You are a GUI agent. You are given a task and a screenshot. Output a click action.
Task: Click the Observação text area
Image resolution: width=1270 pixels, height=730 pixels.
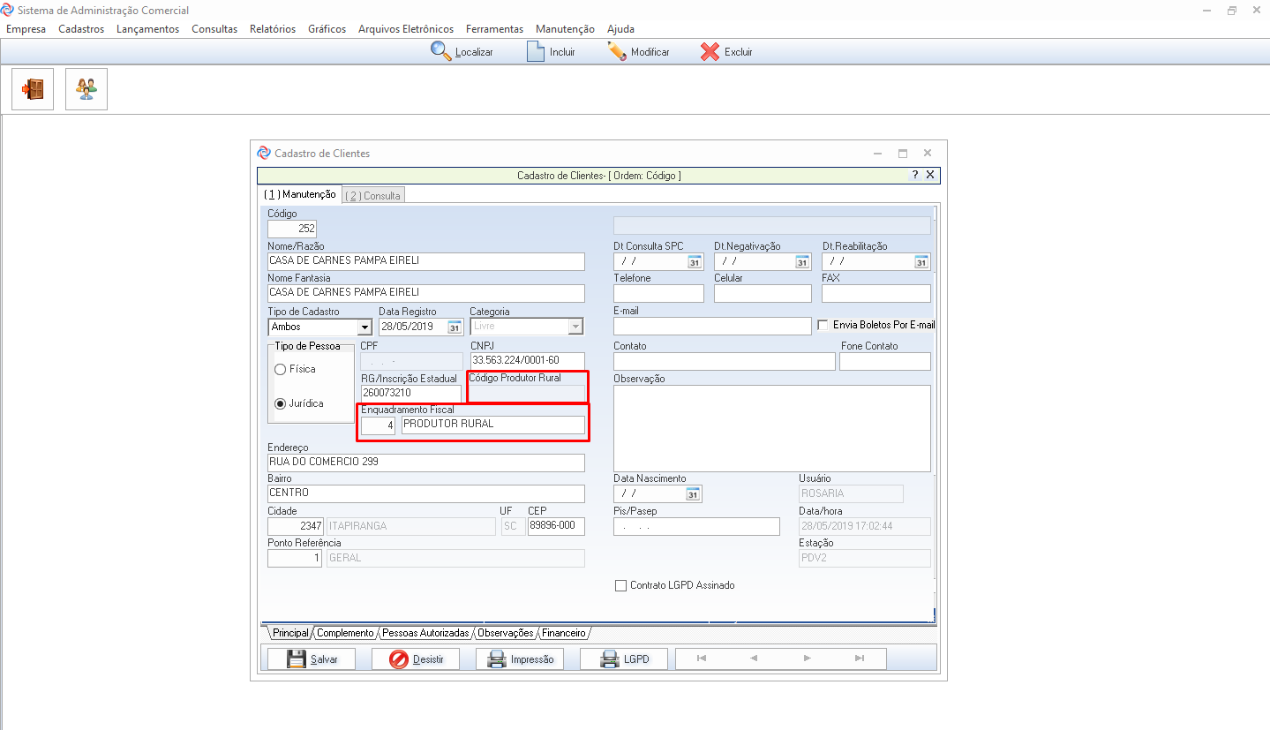click(771, 428)
